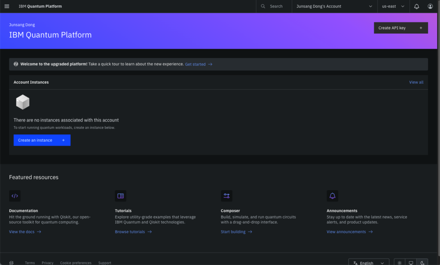440x265 pixels.
Task: Click the Tutorials heading
Action: [123, 210]
